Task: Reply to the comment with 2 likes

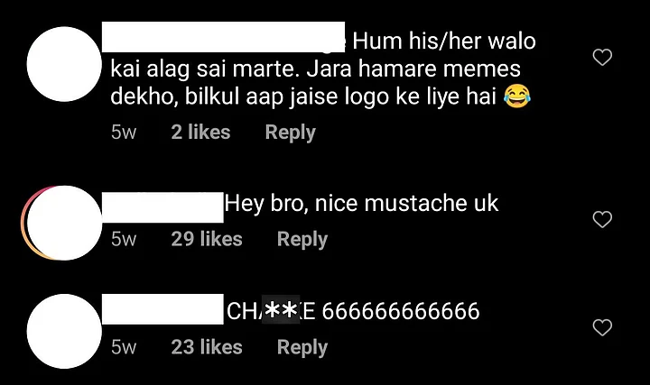Action: (290, 133)
